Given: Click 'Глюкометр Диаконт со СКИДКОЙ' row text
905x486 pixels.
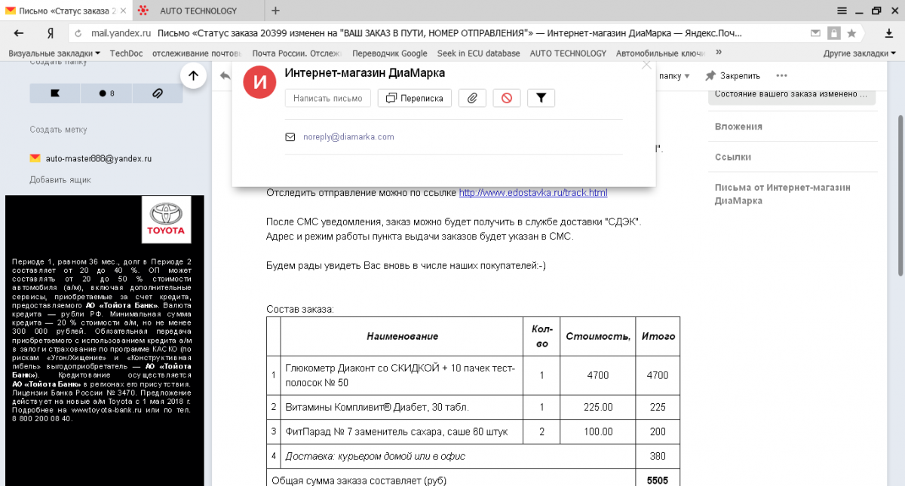Looking at the screenshot, I should 400,375.
